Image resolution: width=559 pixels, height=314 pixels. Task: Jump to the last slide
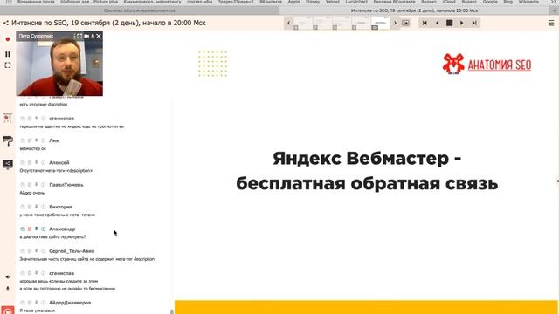click(474, 23)
